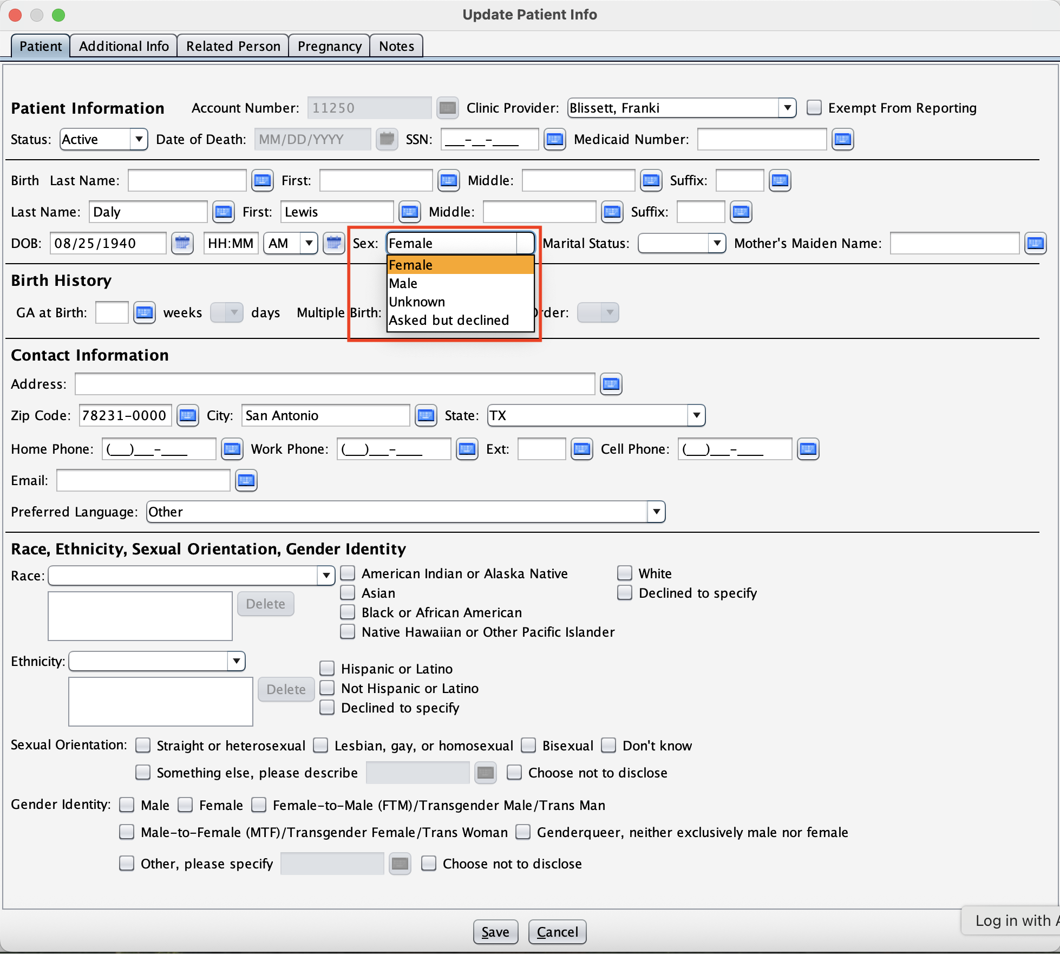Click keyboard icon next to Address field

tap(611, 384)
